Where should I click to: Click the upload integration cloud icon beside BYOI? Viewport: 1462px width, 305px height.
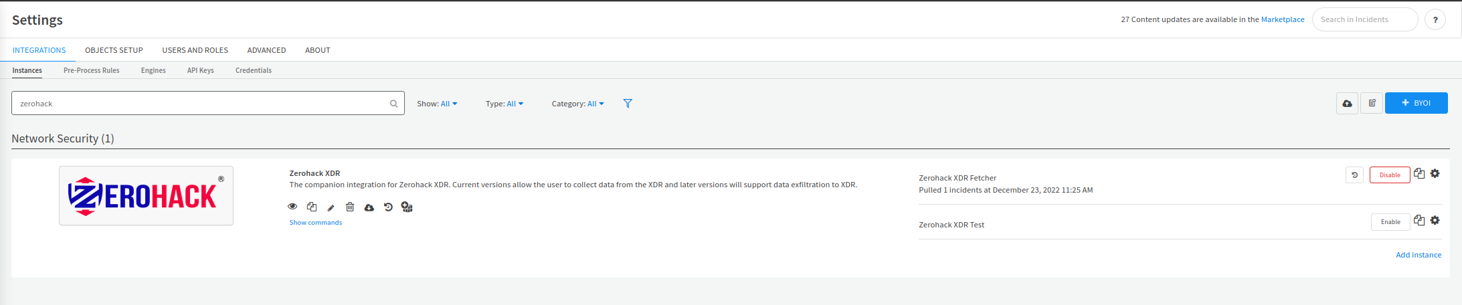point(1347,103)
